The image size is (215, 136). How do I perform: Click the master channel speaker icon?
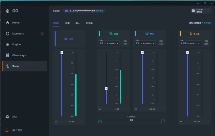coord(66,39)
